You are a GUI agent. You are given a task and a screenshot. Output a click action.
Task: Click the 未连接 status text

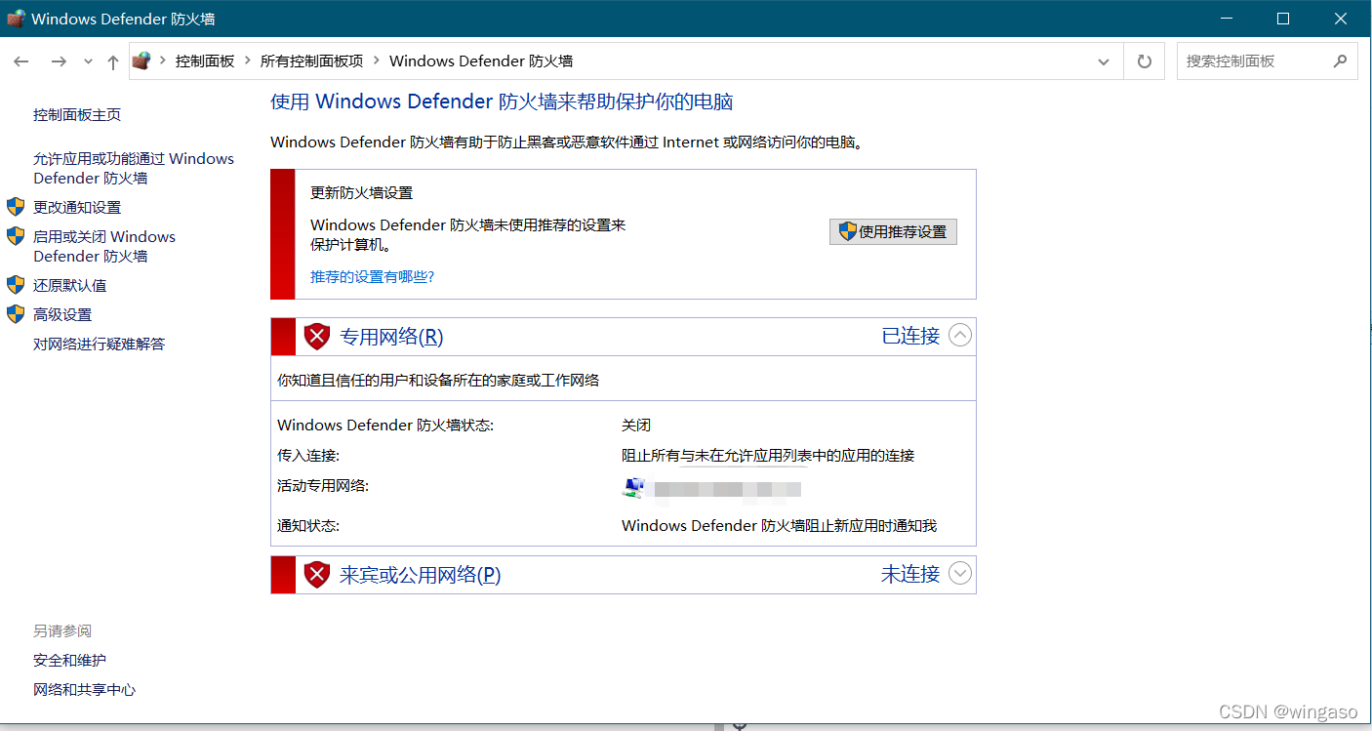910,574
